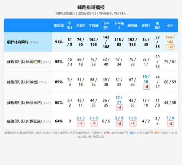182x165 pixels.
Task: Click 蜂跑1队's 午高峰 cell "75 / 58"
Action: [94, 62]
